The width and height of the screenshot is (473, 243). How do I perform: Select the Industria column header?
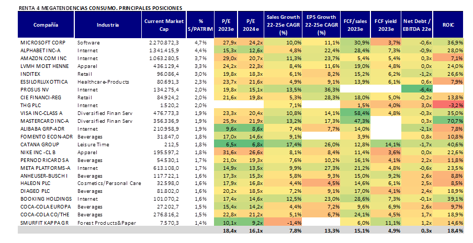tap(108, 25)
